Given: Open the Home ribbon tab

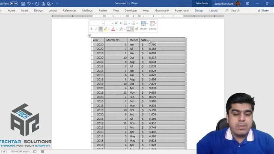Looking at the screenshot, I should (x=12, y=10).
